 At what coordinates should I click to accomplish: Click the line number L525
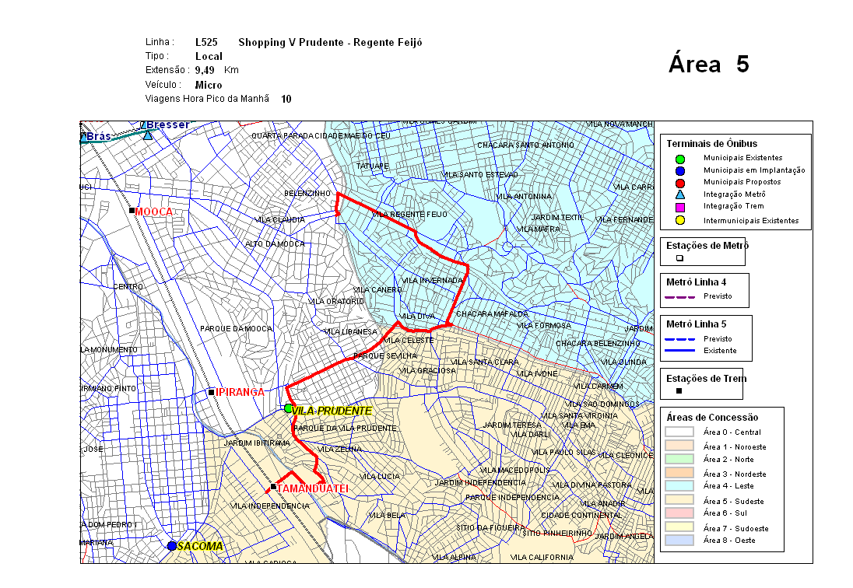pyautogui.click(x=206, y=42)
